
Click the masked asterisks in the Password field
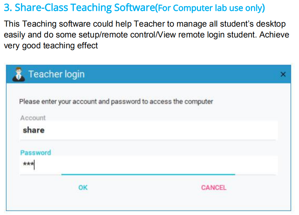tap(27, 164)
